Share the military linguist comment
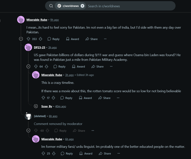Screen dimensions: 191x159 point(105,153)
